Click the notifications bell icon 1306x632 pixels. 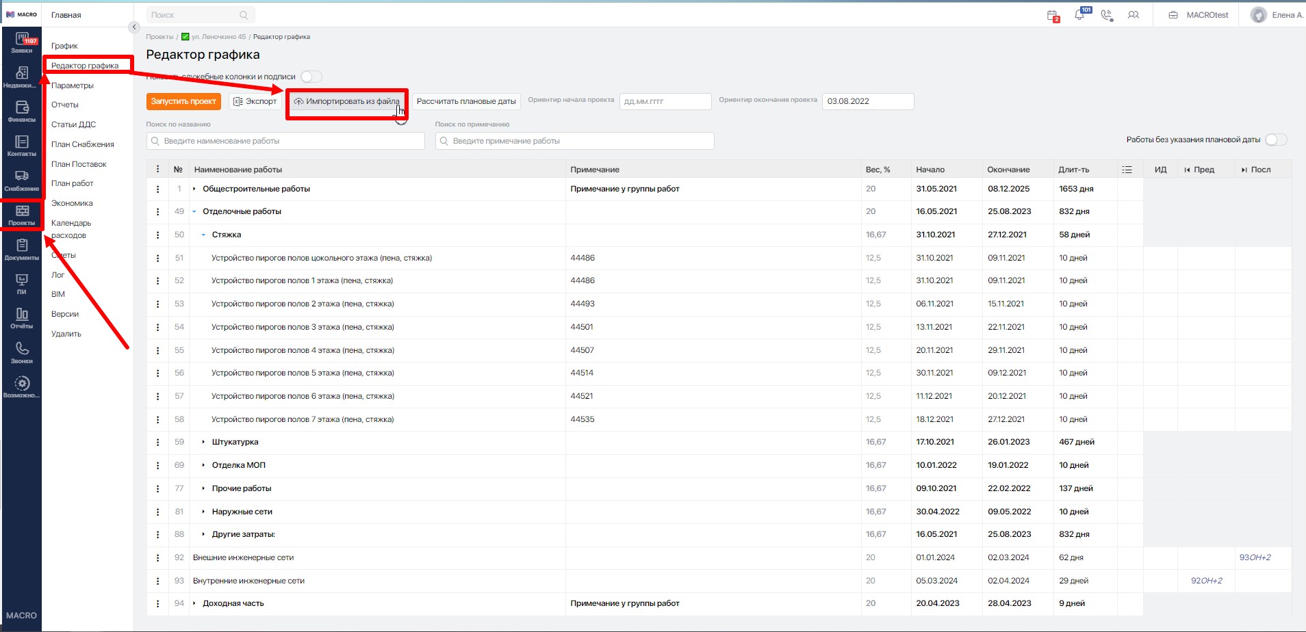[x=1079, y=15]
